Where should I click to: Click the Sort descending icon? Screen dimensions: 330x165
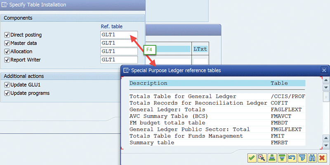[x=282, y=157]
